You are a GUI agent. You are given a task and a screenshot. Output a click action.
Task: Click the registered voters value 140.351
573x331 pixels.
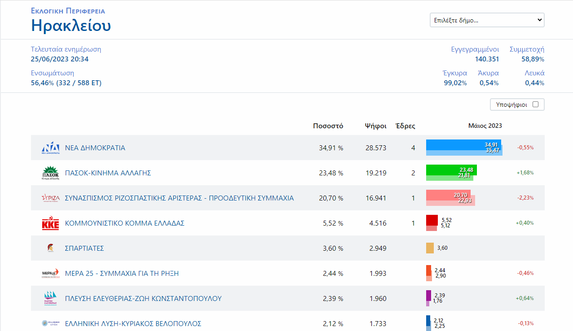pyautogui.click(x=487, y=59)
